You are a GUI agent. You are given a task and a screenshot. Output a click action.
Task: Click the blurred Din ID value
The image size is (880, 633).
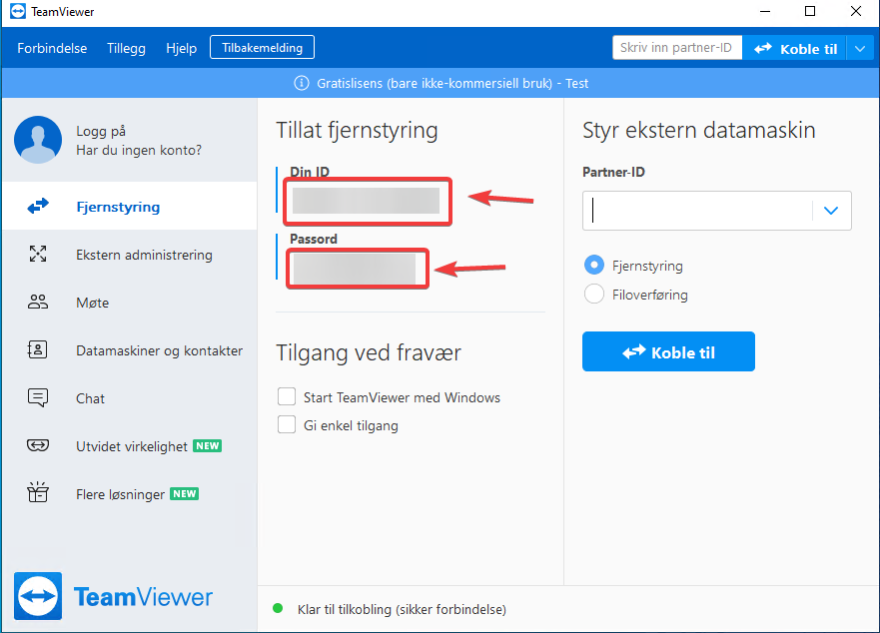point(366,201)
